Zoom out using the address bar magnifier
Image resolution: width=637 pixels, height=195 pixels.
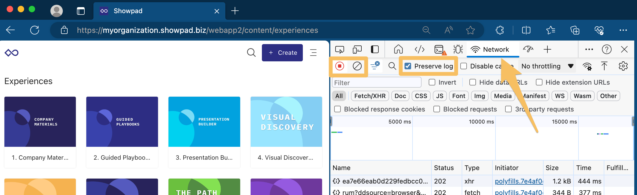tap(426, 30)
